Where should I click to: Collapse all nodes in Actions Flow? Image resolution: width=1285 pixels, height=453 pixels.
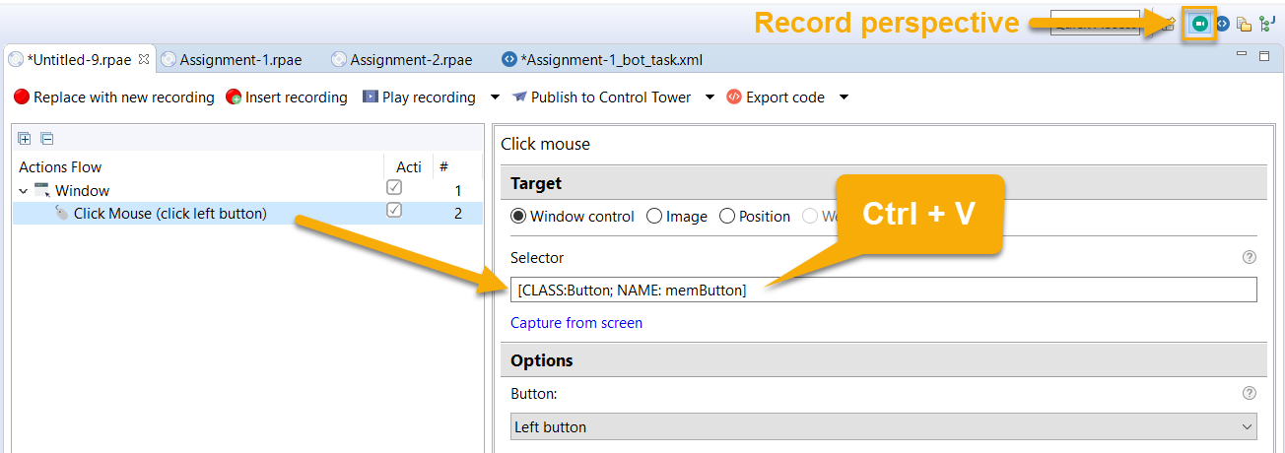[46, 139]
